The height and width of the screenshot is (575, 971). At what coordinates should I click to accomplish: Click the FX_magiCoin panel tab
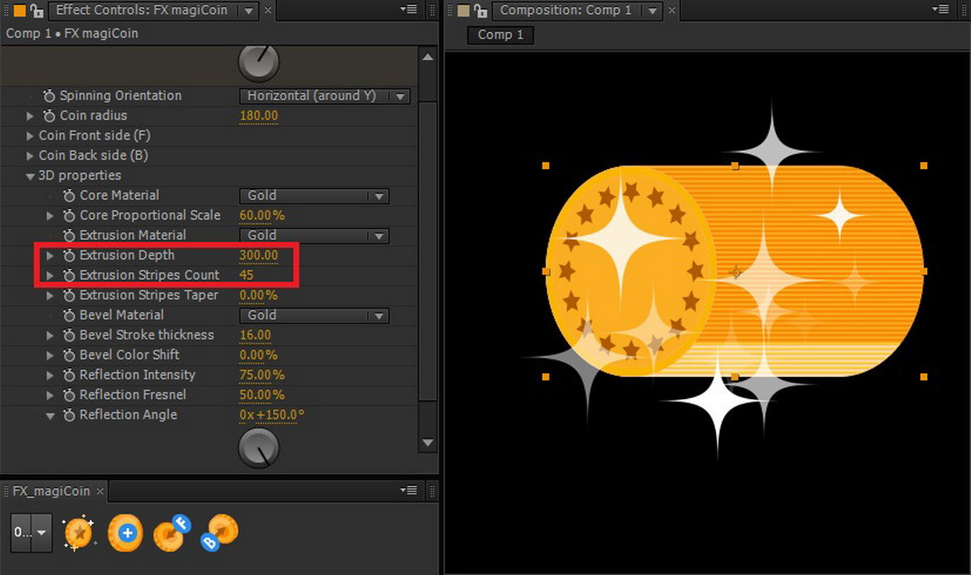[51, 491]
